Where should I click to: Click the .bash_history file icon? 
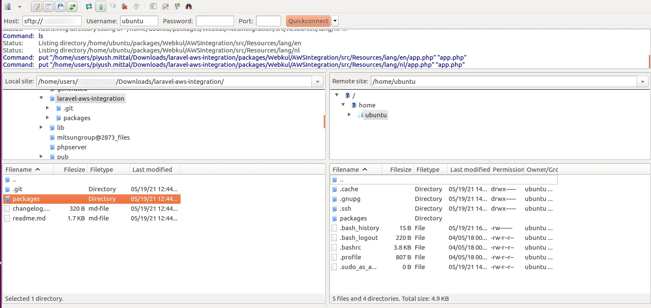pos(334,228)
